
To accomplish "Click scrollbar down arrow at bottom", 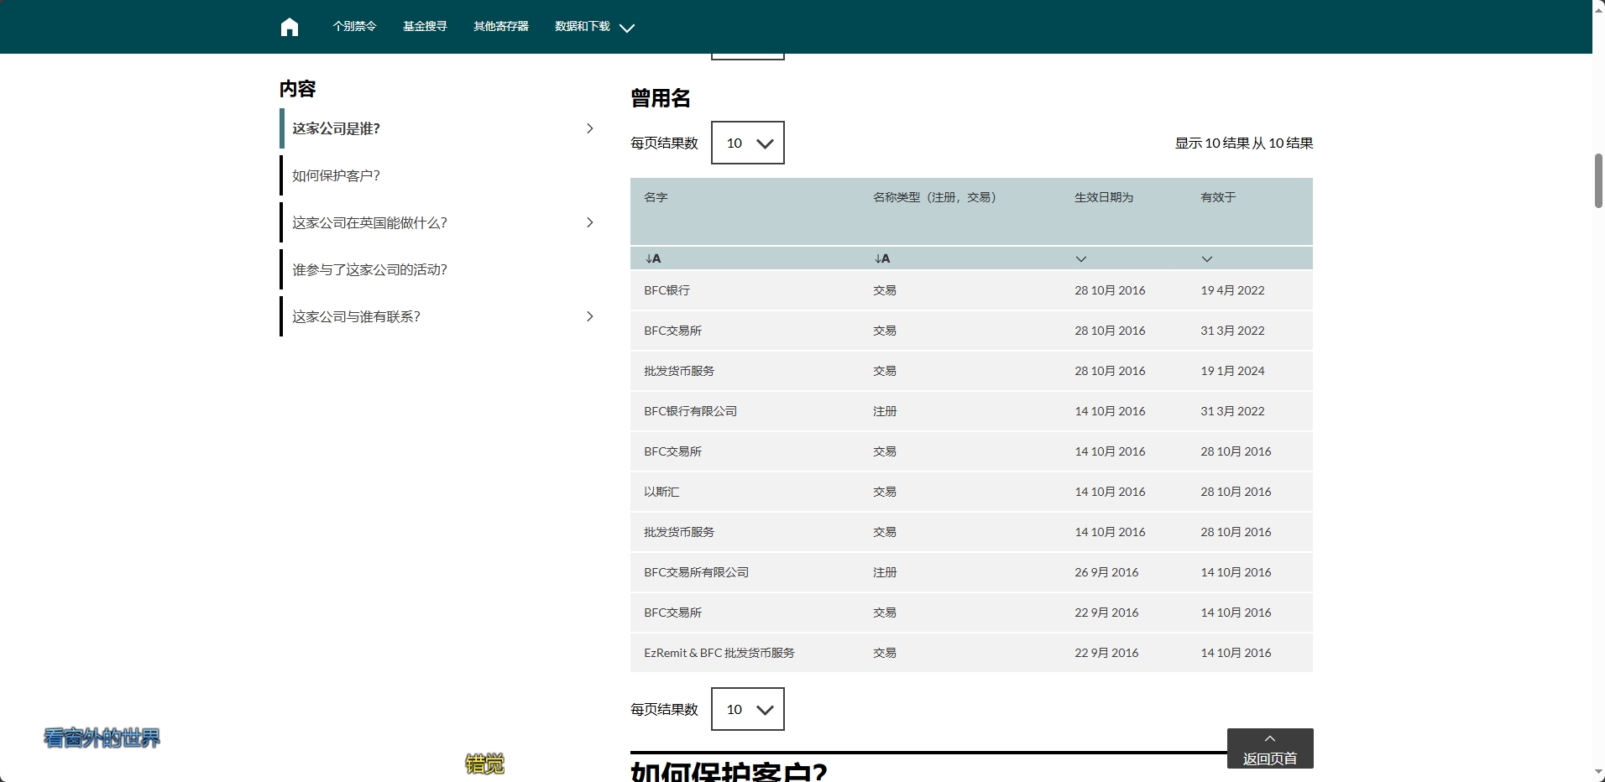I will tap(1598, 774).
